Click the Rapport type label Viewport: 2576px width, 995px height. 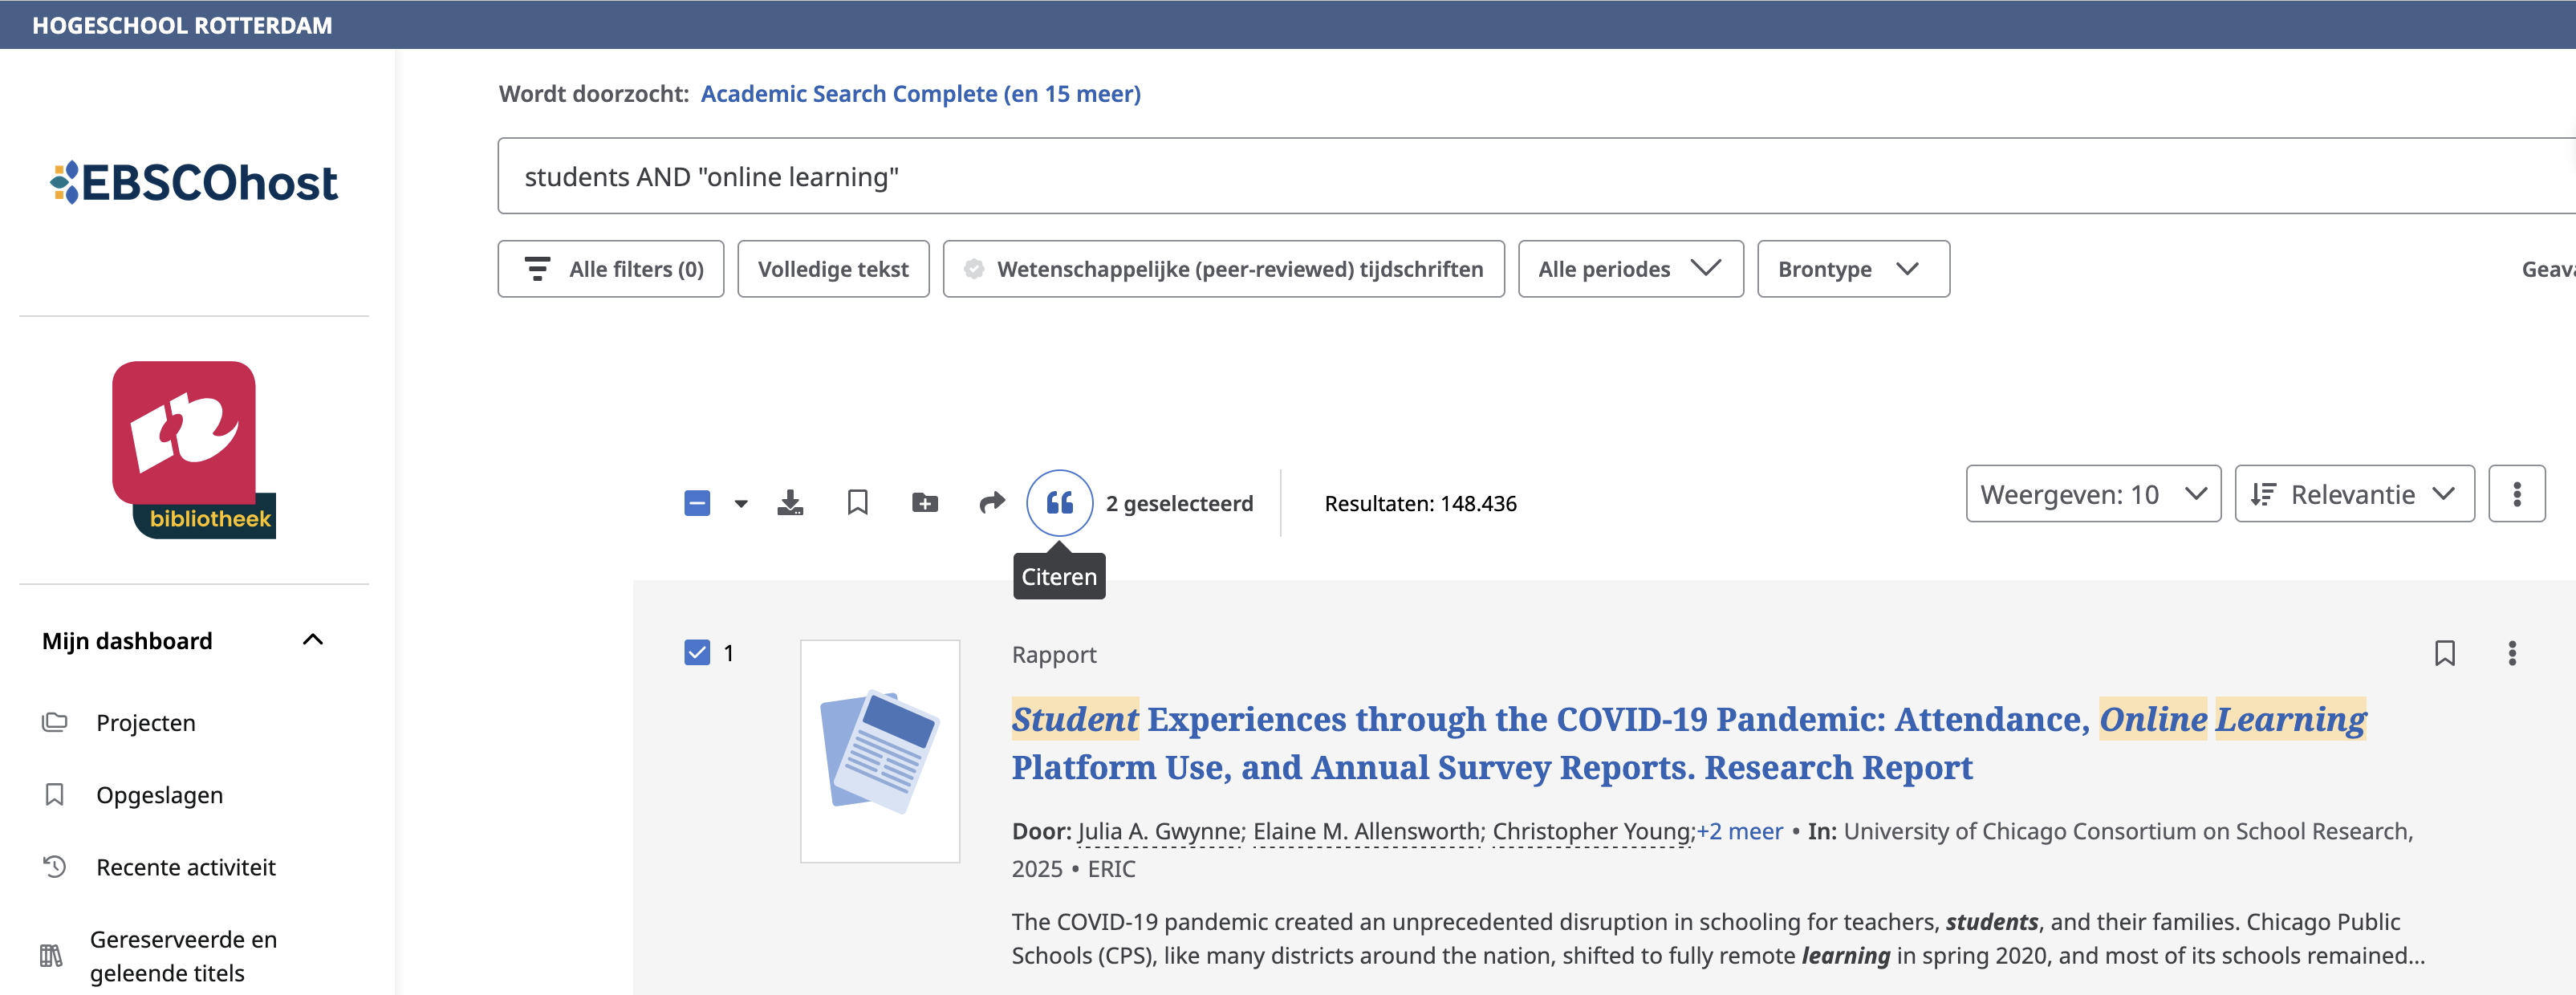point(1053,654)
